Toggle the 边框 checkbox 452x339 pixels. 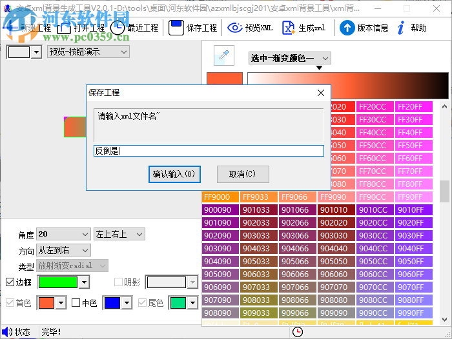10,282
